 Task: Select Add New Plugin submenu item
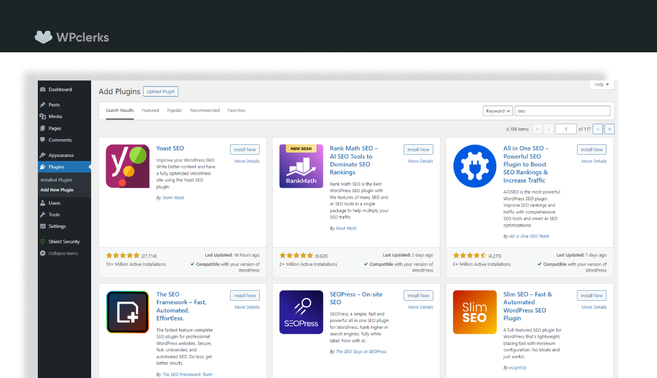point(57,190)
